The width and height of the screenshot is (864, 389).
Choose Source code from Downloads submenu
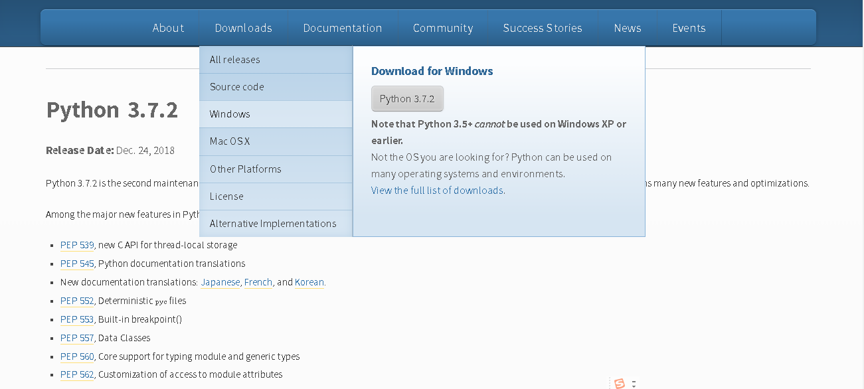237,87
